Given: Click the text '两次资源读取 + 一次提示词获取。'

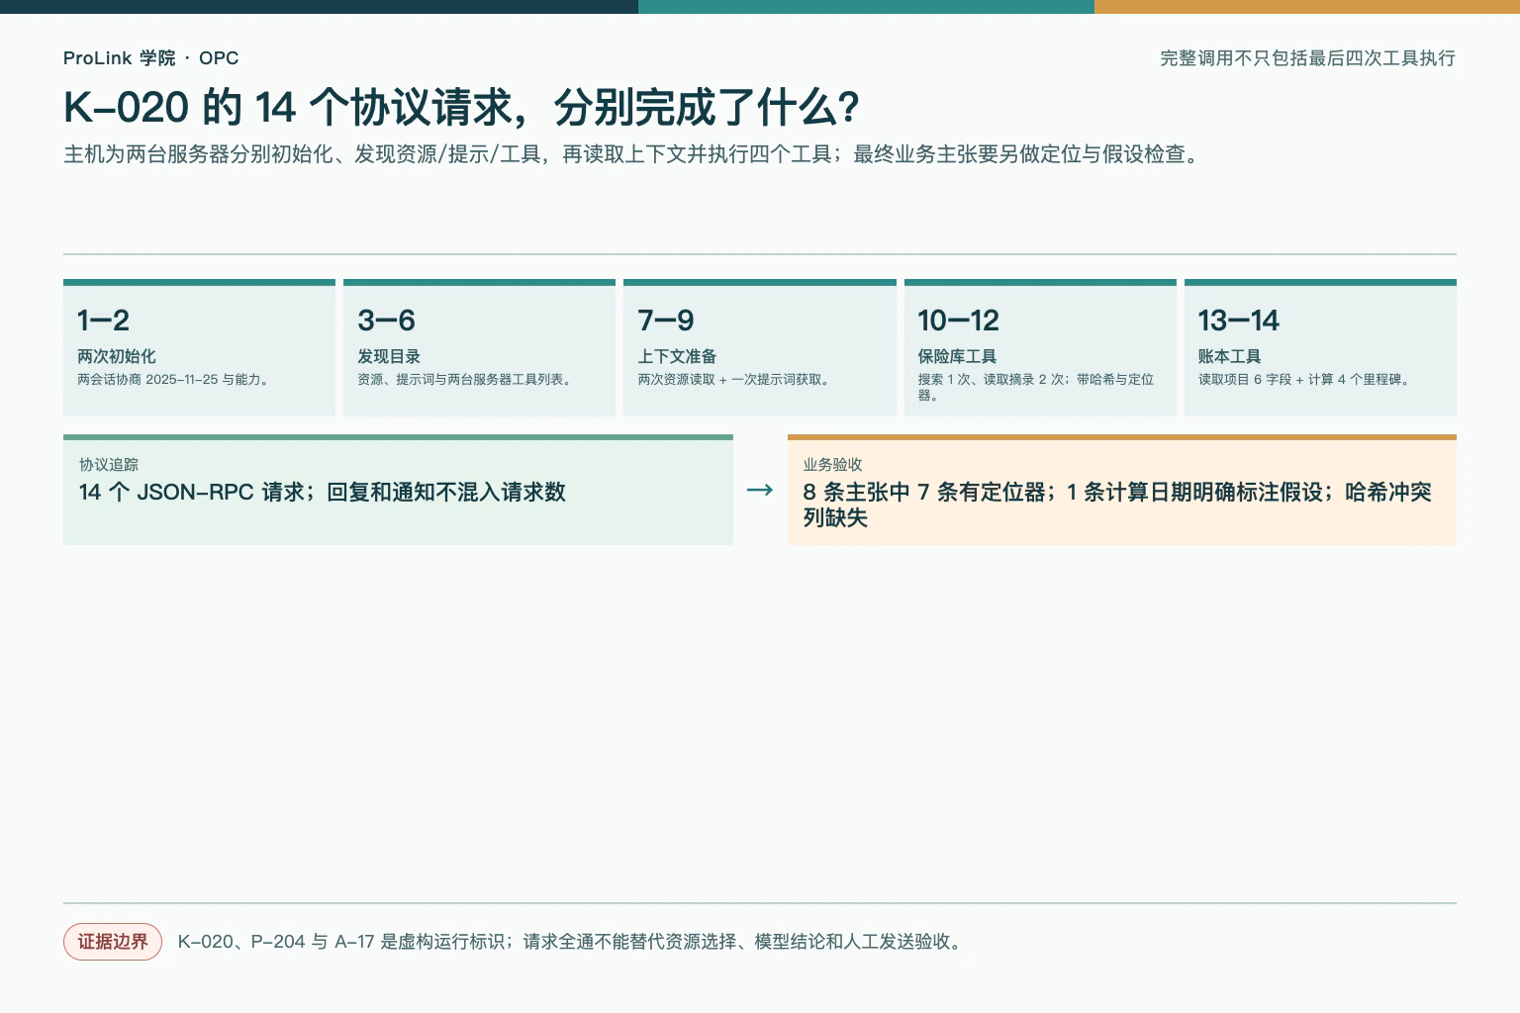Looking at the screenshot, I should tap(735, 380).
